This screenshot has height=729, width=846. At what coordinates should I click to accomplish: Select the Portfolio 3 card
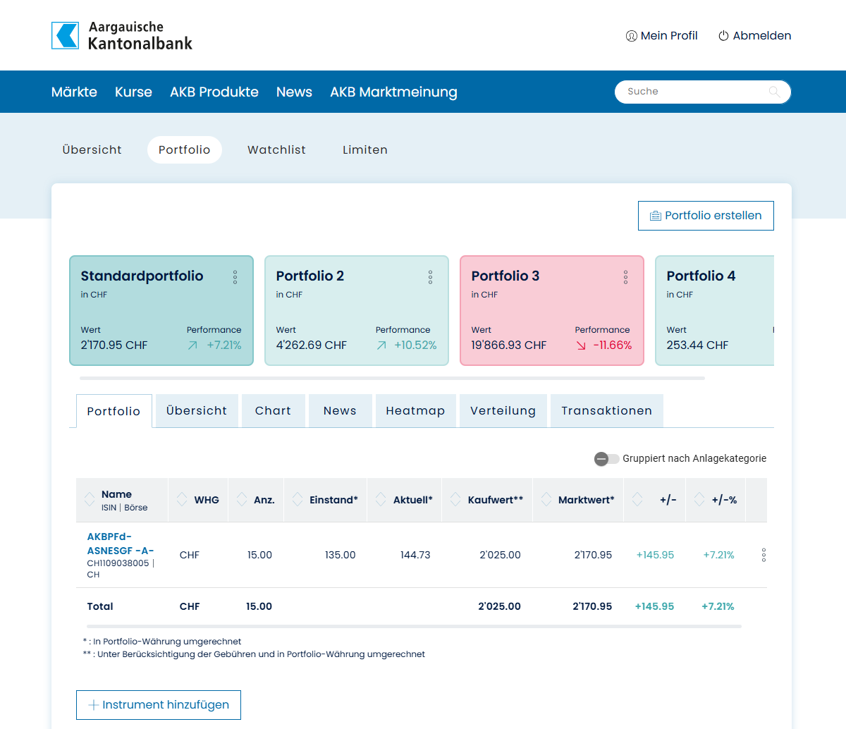pos(552,311)
